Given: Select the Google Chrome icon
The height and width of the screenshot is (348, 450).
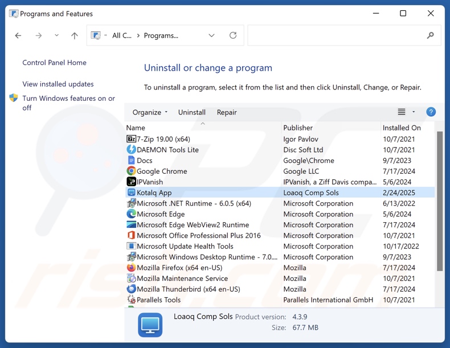Looking at the screenshot, I should [x=131, y=171].
